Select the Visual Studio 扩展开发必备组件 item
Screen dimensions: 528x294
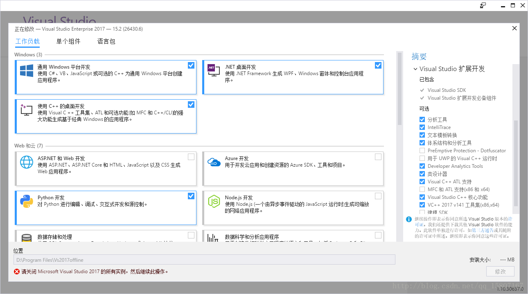[462, 98]
